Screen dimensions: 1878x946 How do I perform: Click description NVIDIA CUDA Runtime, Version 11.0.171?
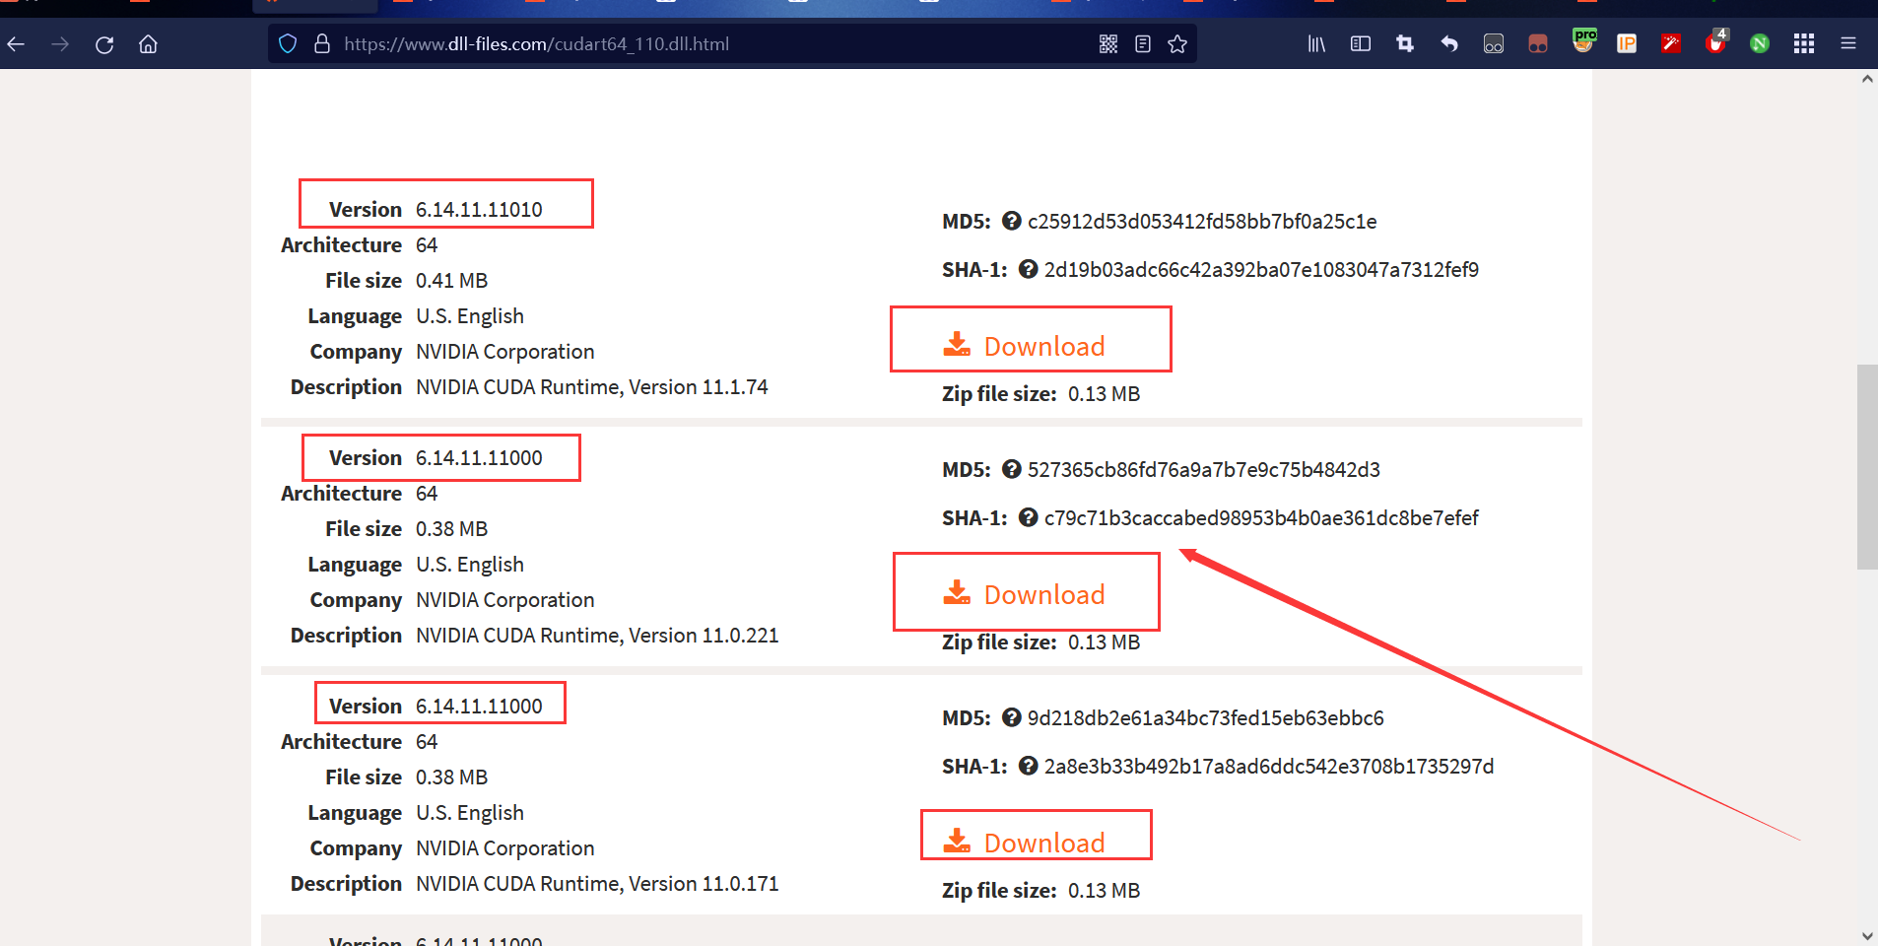coord(597,884)
